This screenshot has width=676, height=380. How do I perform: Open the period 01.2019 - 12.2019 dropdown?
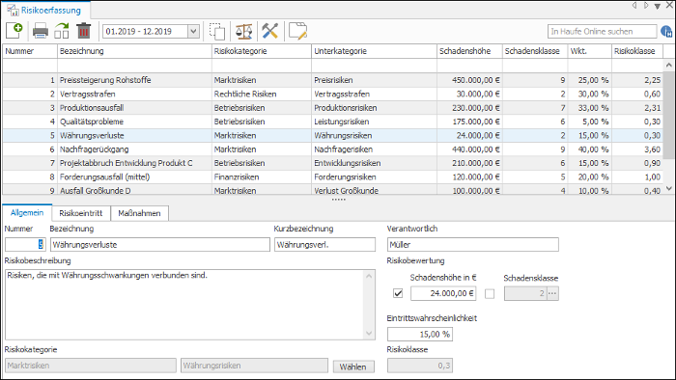click(x=193, y=32)
